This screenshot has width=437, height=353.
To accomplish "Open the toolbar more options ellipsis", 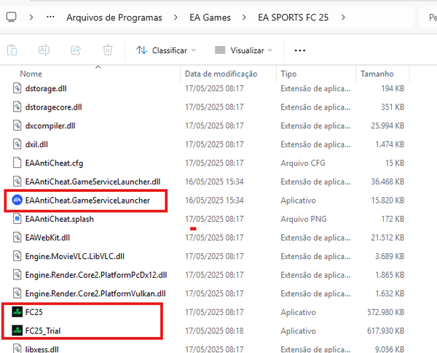I will (300, 50).
